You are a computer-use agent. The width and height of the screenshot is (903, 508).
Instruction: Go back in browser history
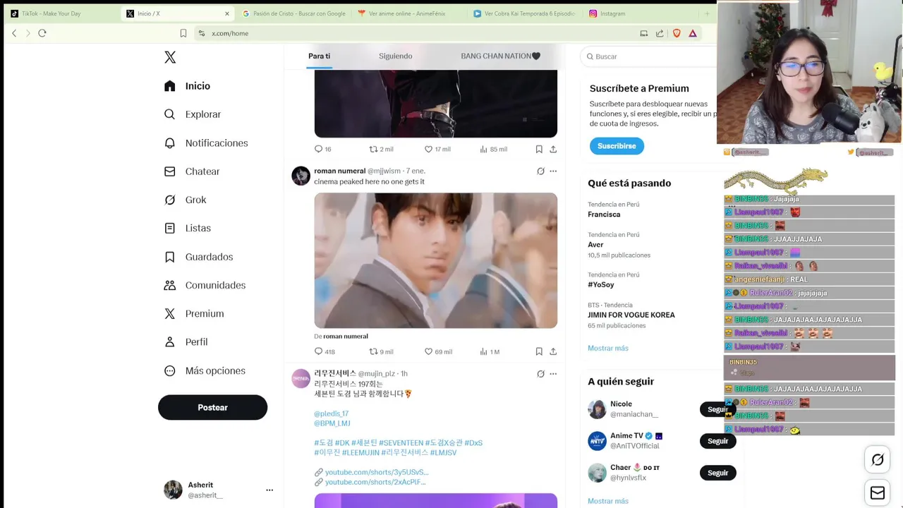14,33
